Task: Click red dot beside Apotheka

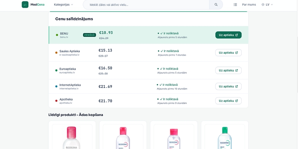Action: pyautogui.click(x=56, y=101)
